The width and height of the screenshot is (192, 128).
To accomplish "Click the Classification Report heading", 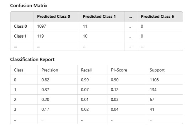I will click(32, 60).
